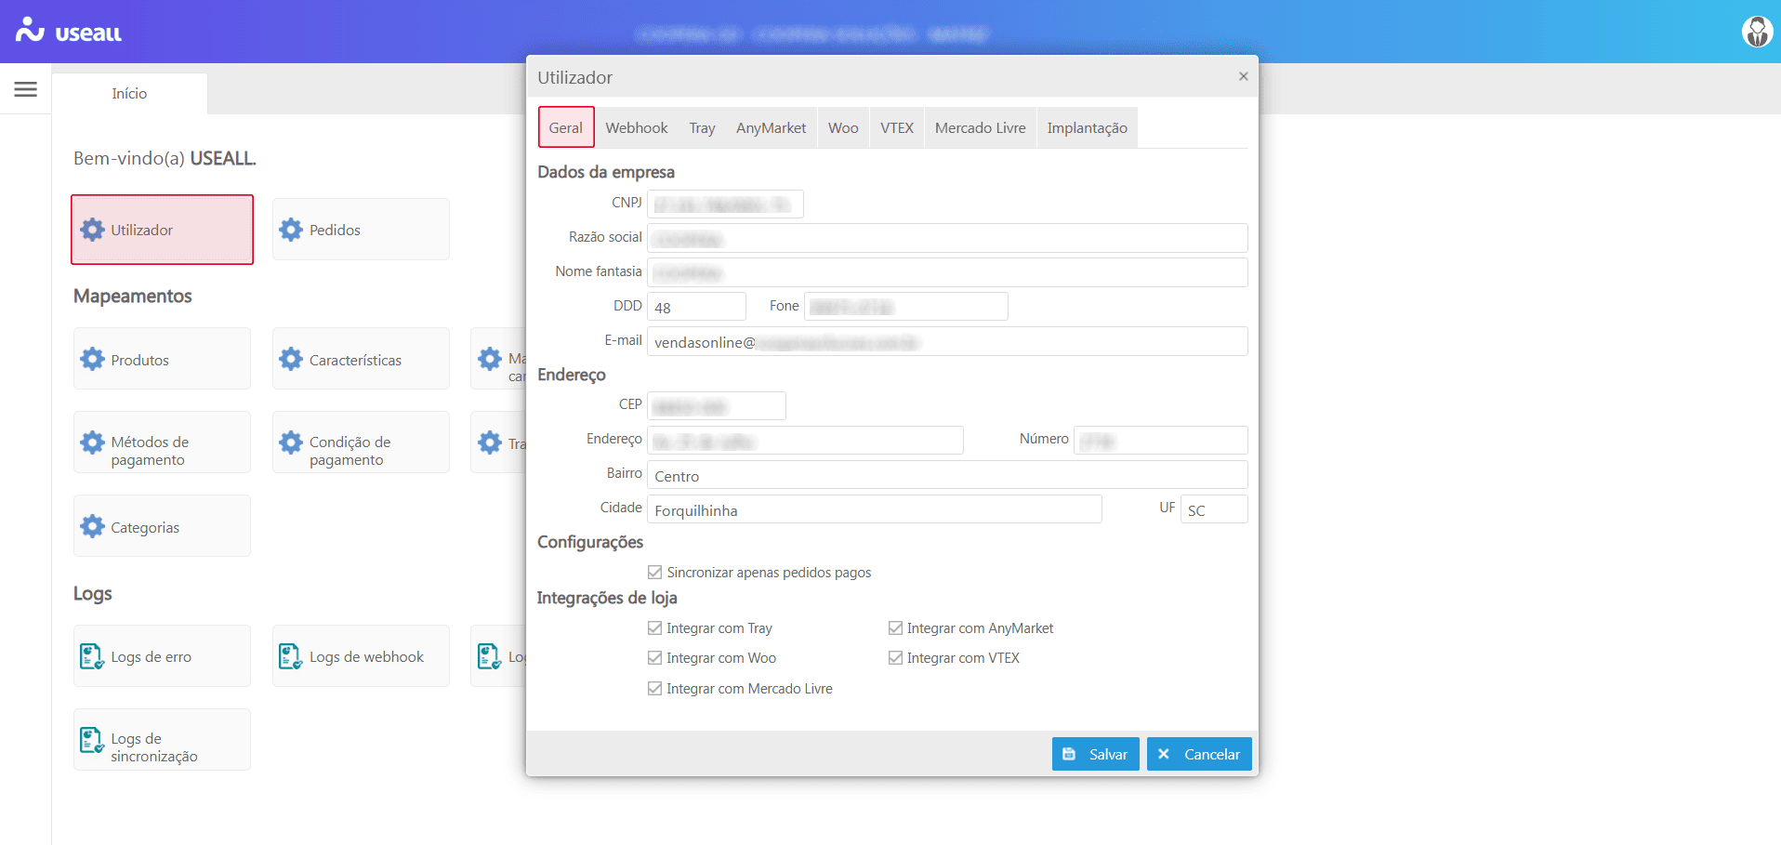Open the Produtos mapping tile
Screen dimensions: 1781x845
(x=162, y=359)
